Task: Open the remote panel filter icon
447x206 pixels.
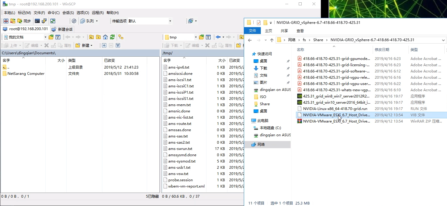Action: (x=208, y=37)
